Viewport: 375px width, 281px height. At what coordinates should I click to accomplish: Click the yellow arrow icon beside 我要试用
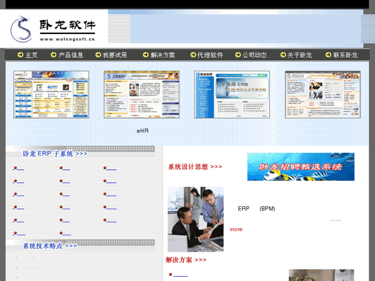point(98,55)
